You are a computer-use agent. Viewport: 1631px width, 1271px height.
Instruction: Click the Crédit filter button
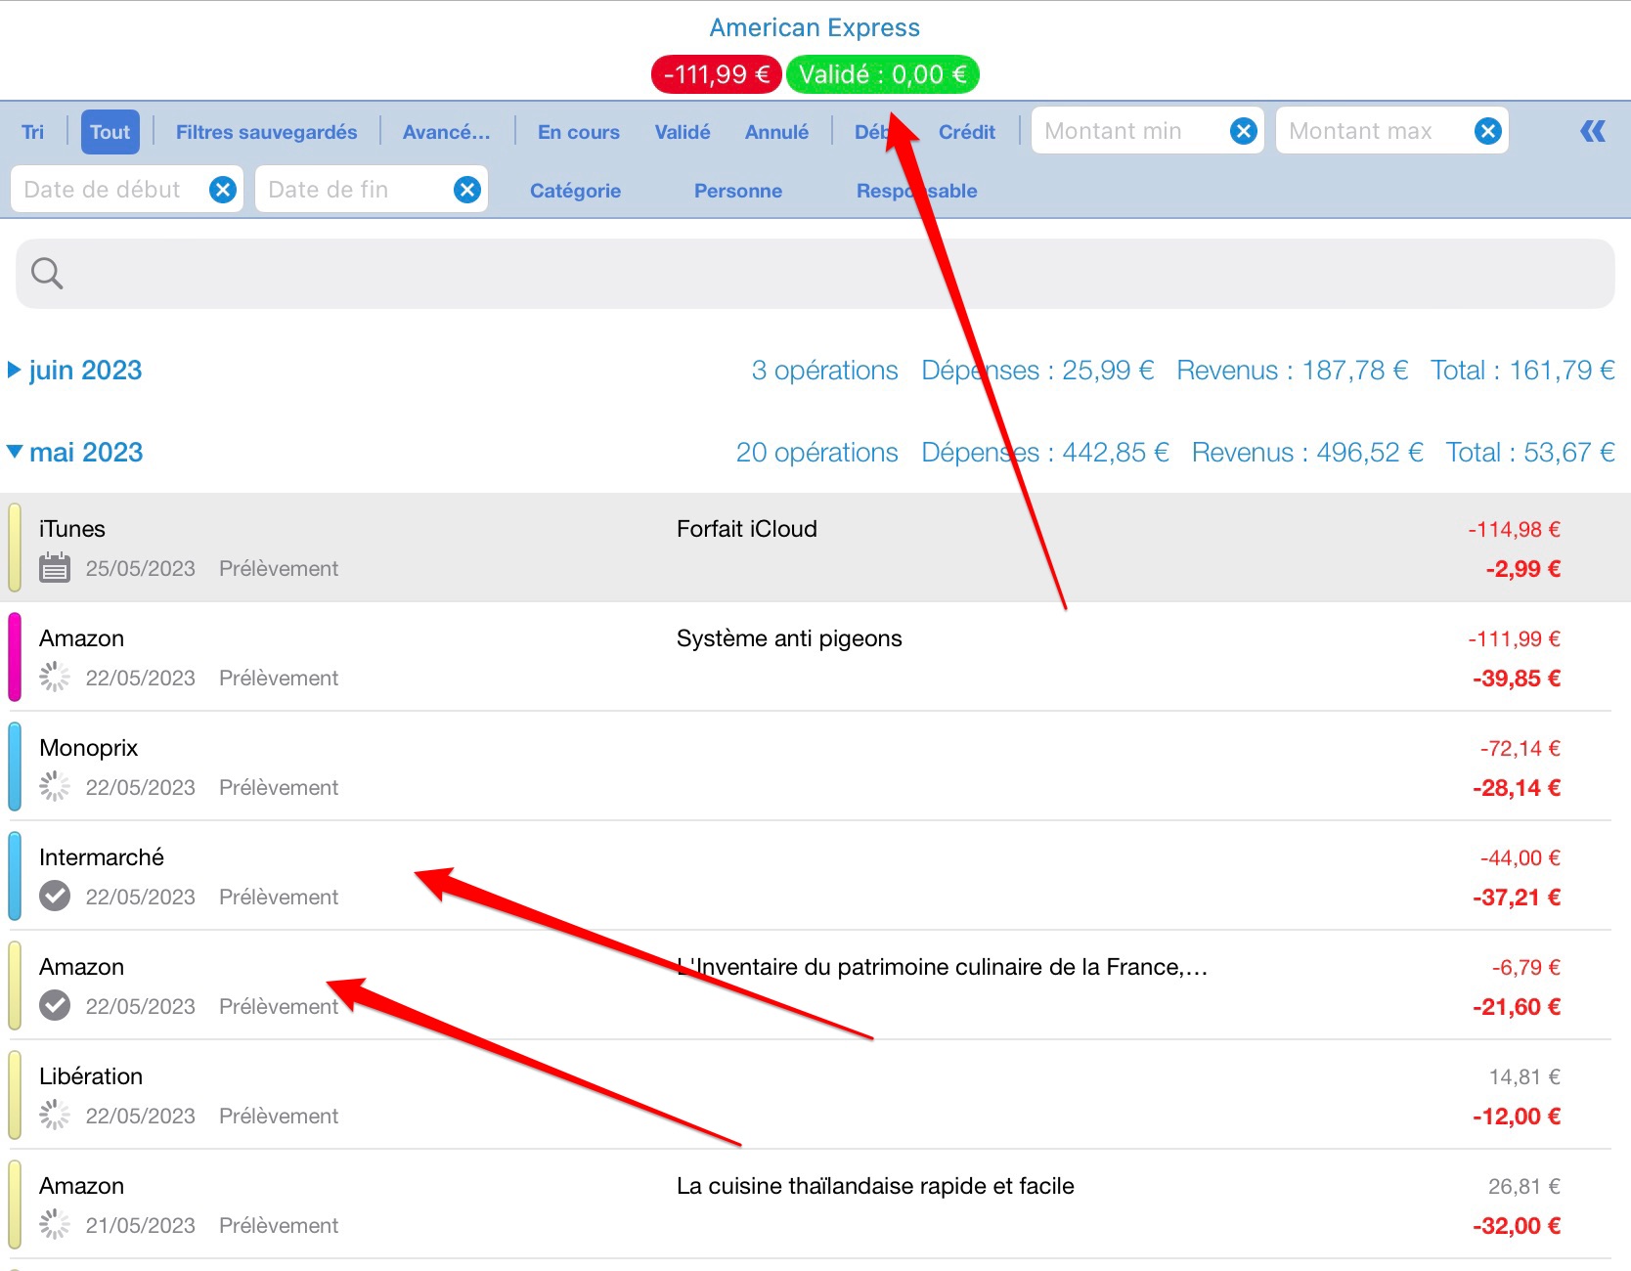[966, 132]
